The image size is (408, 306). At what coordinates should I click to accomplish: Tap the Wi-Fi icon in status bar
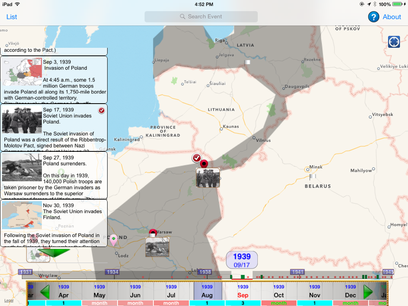click(18, 4)
